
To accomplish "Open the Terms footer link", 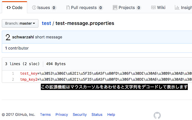I will coord(45,115).
